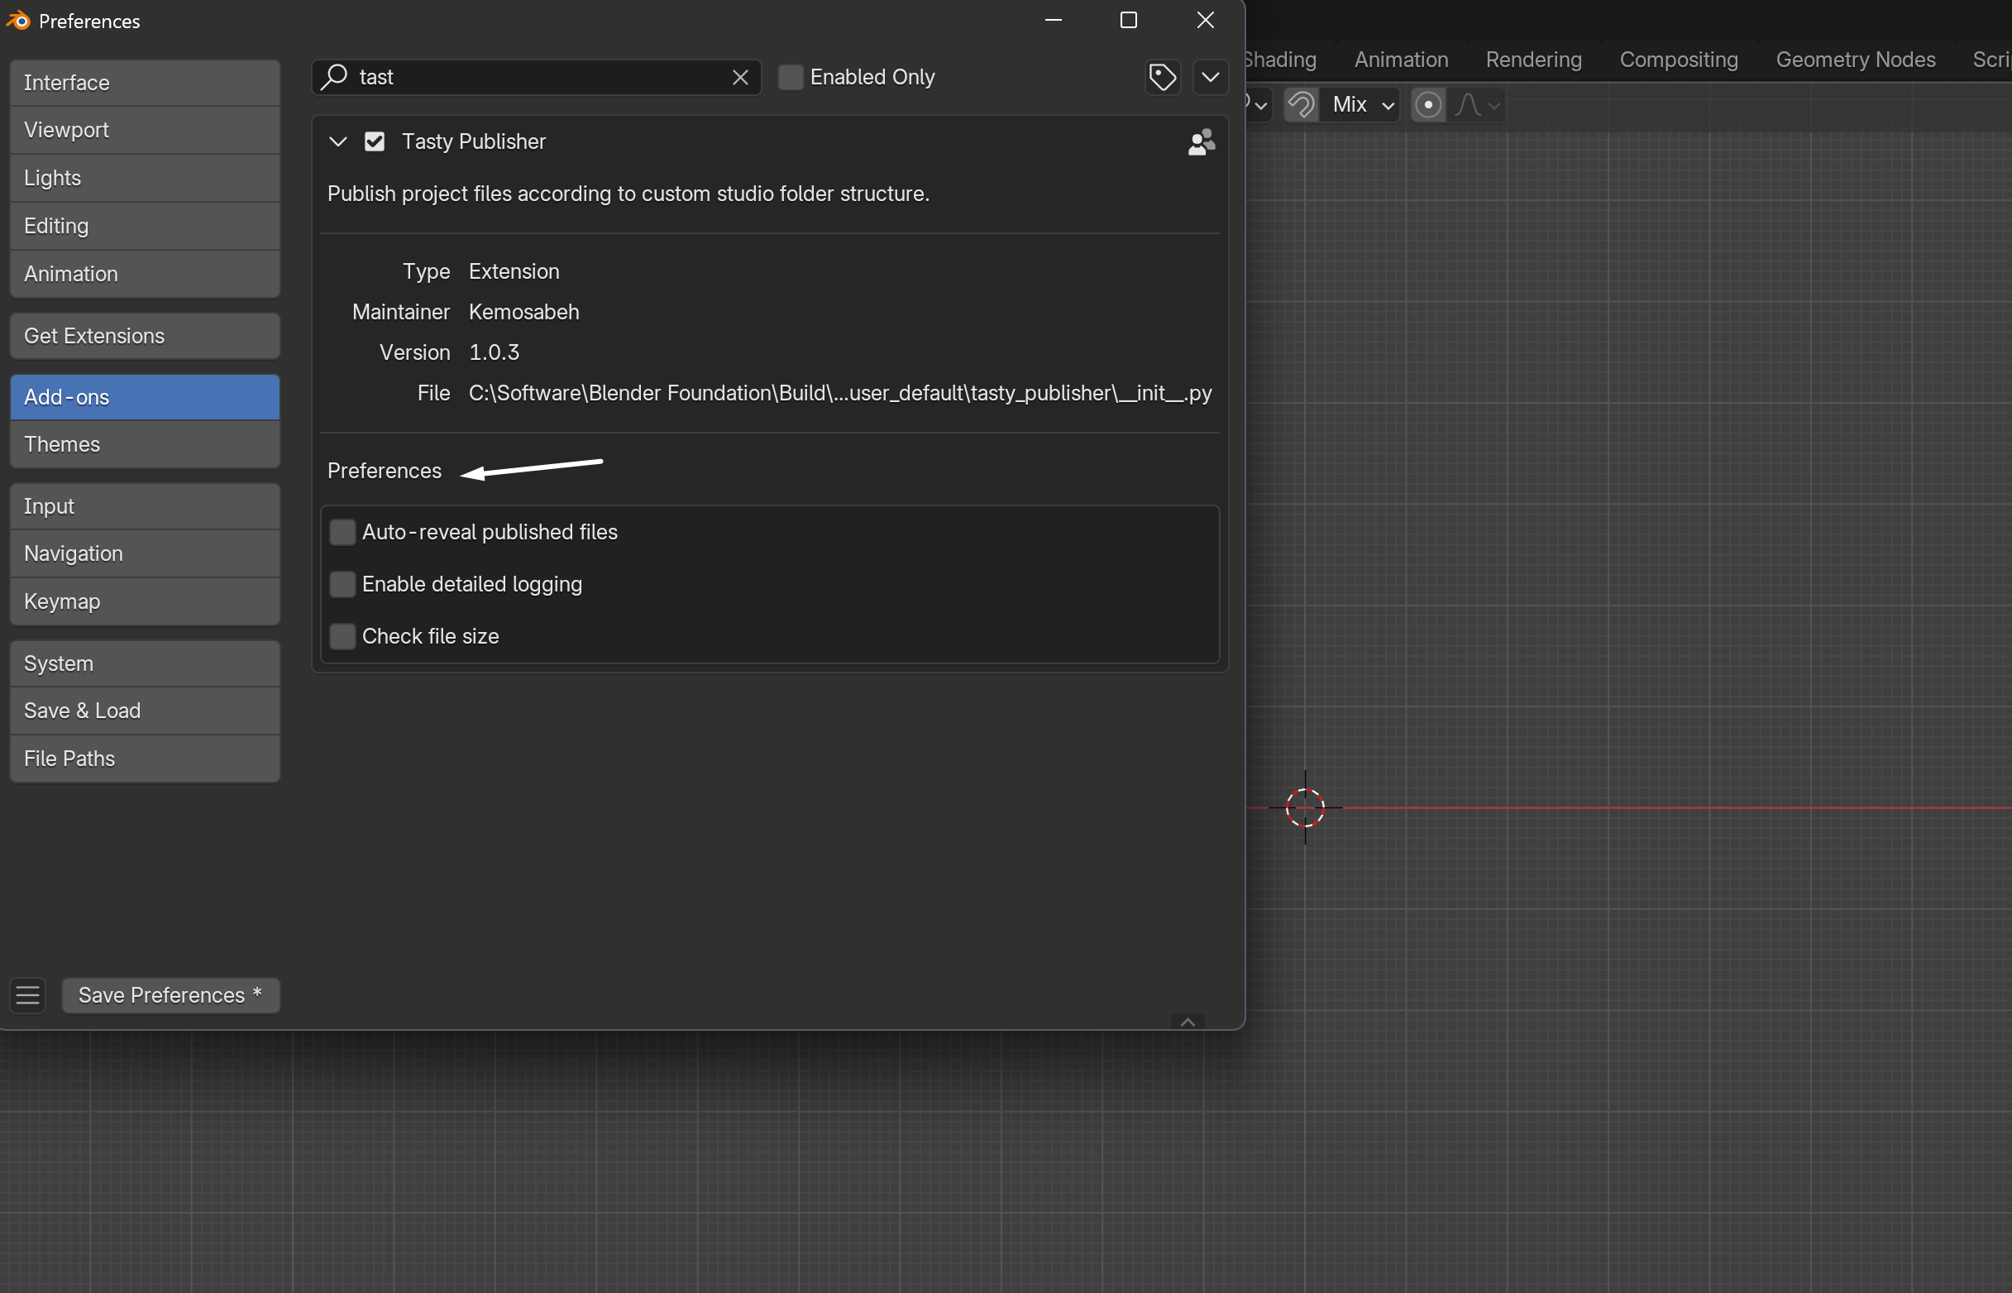Open the Input preferences section
Image resolution: width=2012 pixels, height=1293 pixels.
coord(145,506)
